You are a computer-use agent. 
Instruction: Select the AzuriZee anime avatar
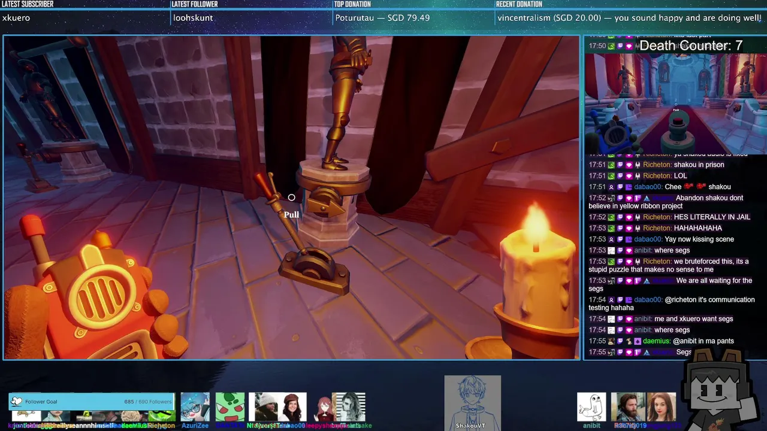coord(195,407)
